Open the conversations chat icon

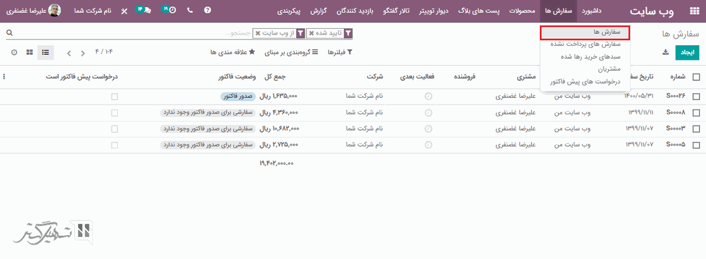(x=147, y=10)
